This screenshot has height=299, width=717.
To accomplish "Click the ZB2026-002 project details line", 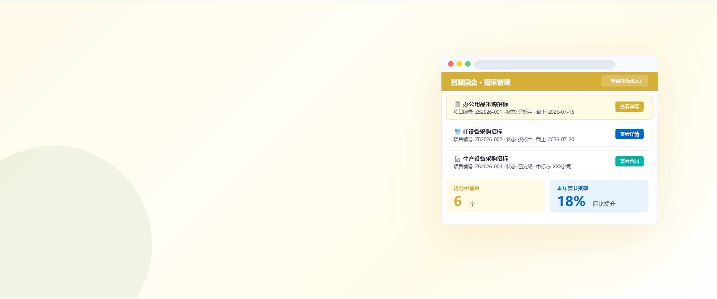I will 514,139.
